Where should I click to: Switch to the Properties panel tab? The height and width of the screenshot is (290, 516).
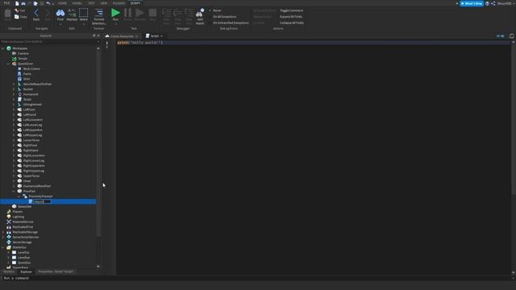tap(56, 271)
